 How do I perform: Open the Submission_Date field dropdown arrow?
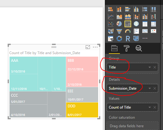click(x=150, y=88)
